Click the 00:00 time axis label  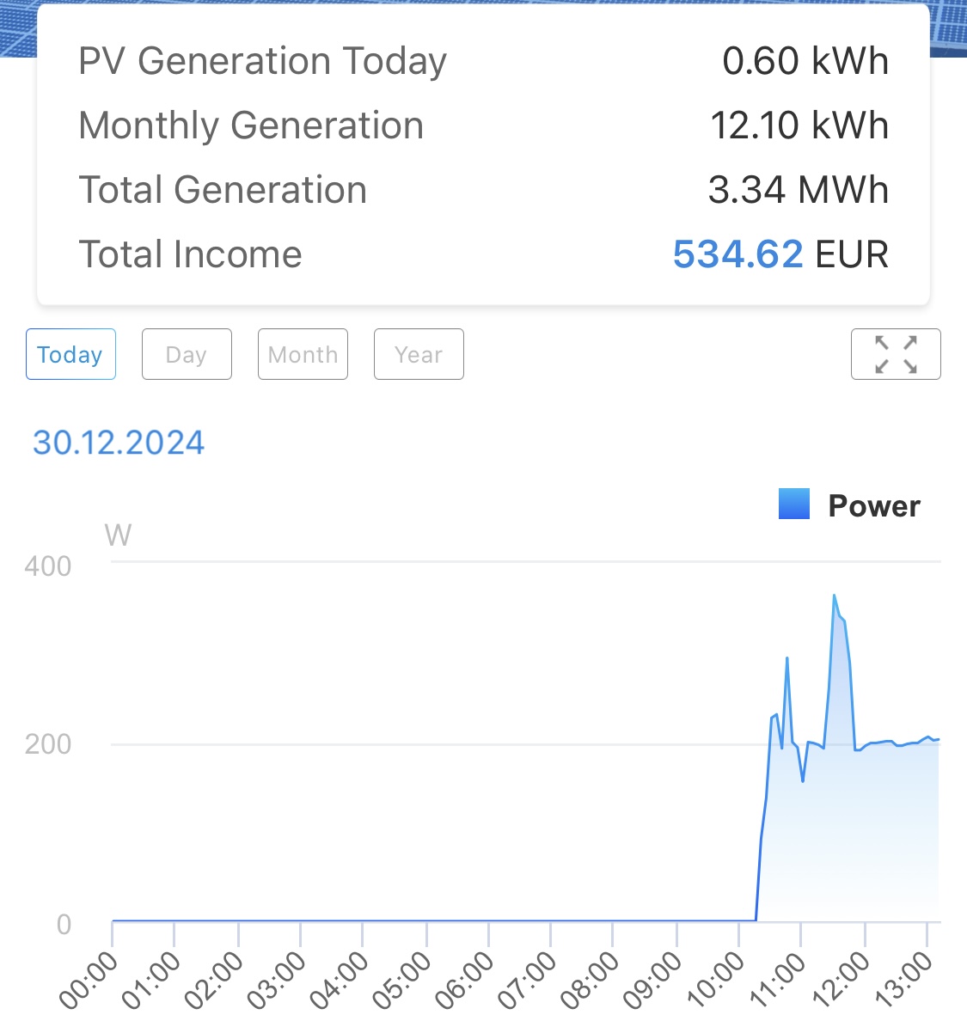click(89, 981)
